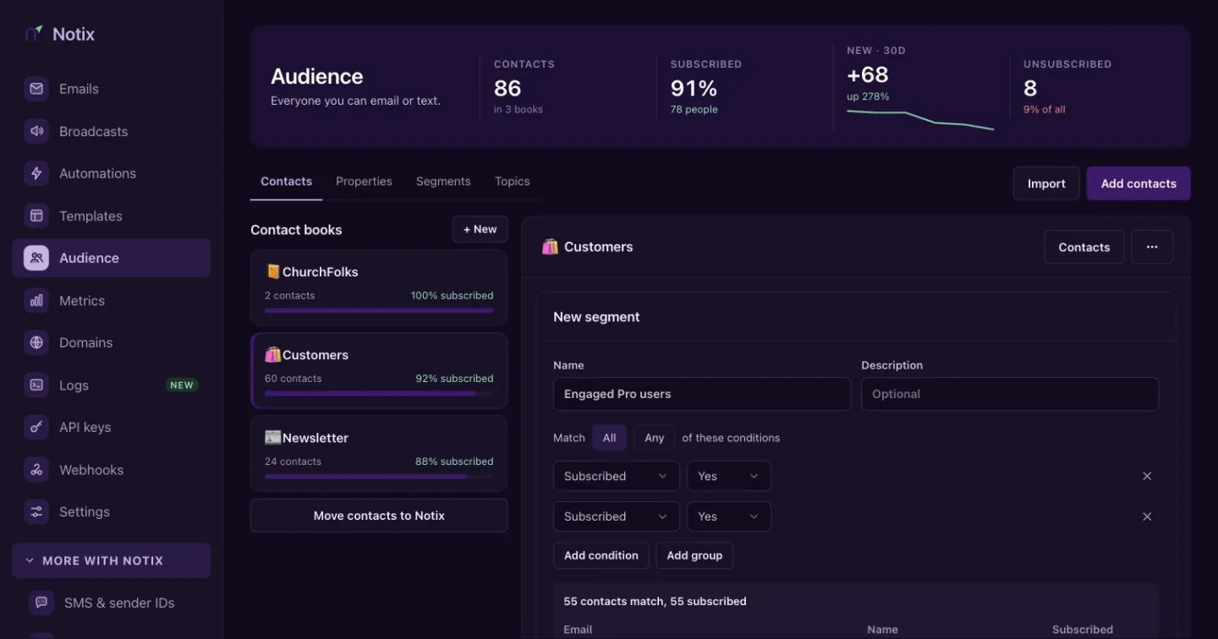
Task: Click the Automations lightning bolt icon
Action: click(x=36, y=173)
